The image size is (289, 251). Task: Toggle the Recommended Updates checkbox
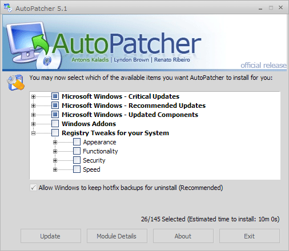click(55, 106)
